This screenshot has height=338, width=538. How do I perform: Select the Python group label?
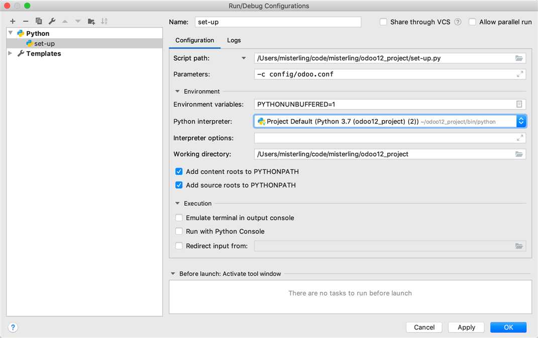(38, 34)
